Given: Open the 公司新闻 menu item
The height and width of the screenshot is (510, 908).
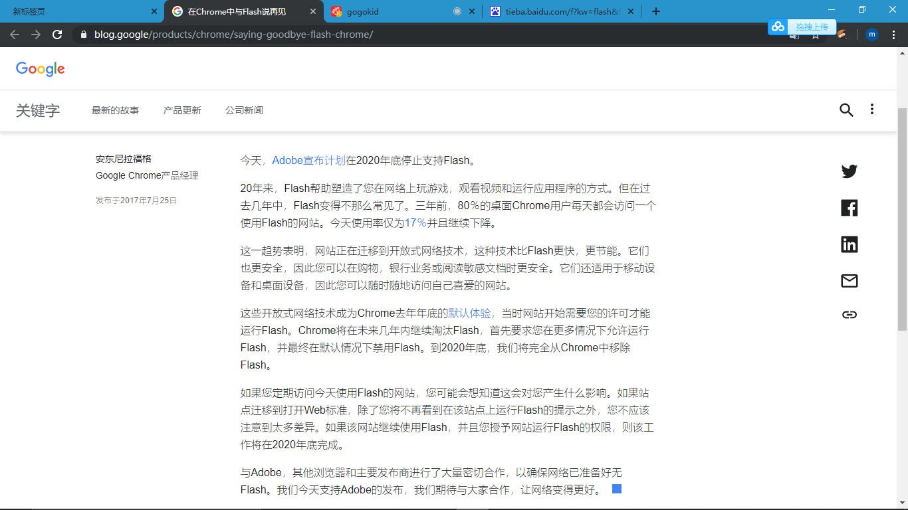Looking at the screenshot, I should pyautogui.click(x=244, y=110).
